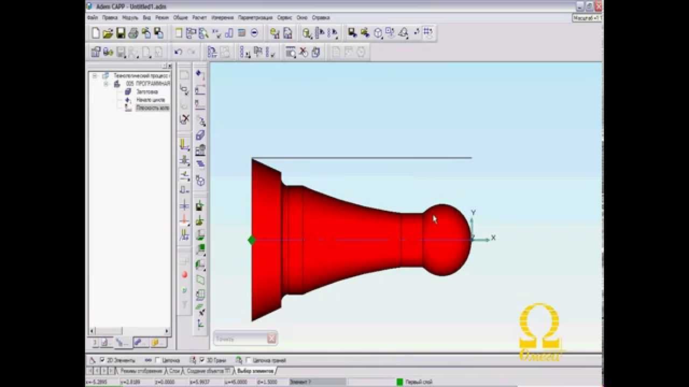Toggle the Цепочка граней checkbox
The image size is (689, 387).
(248, 360)
